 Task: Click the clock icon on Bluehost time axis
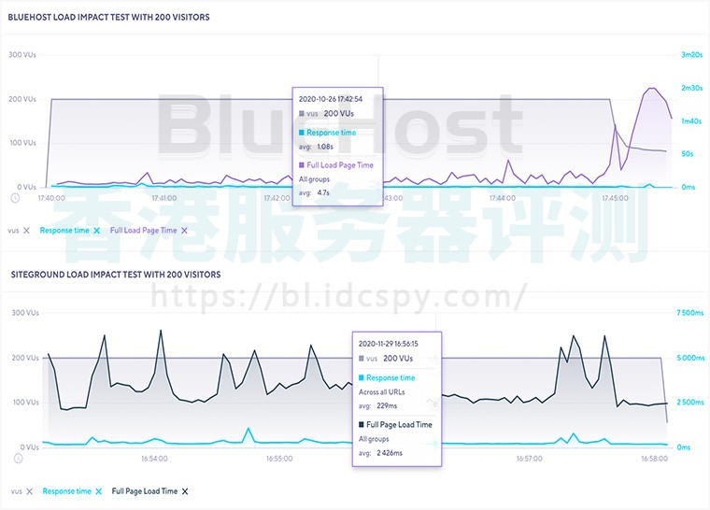15,197
